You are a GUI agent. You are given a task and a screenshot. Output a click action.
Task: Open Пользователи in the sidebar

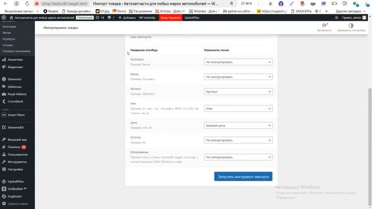pyautogui.click(x=17, y=154)
